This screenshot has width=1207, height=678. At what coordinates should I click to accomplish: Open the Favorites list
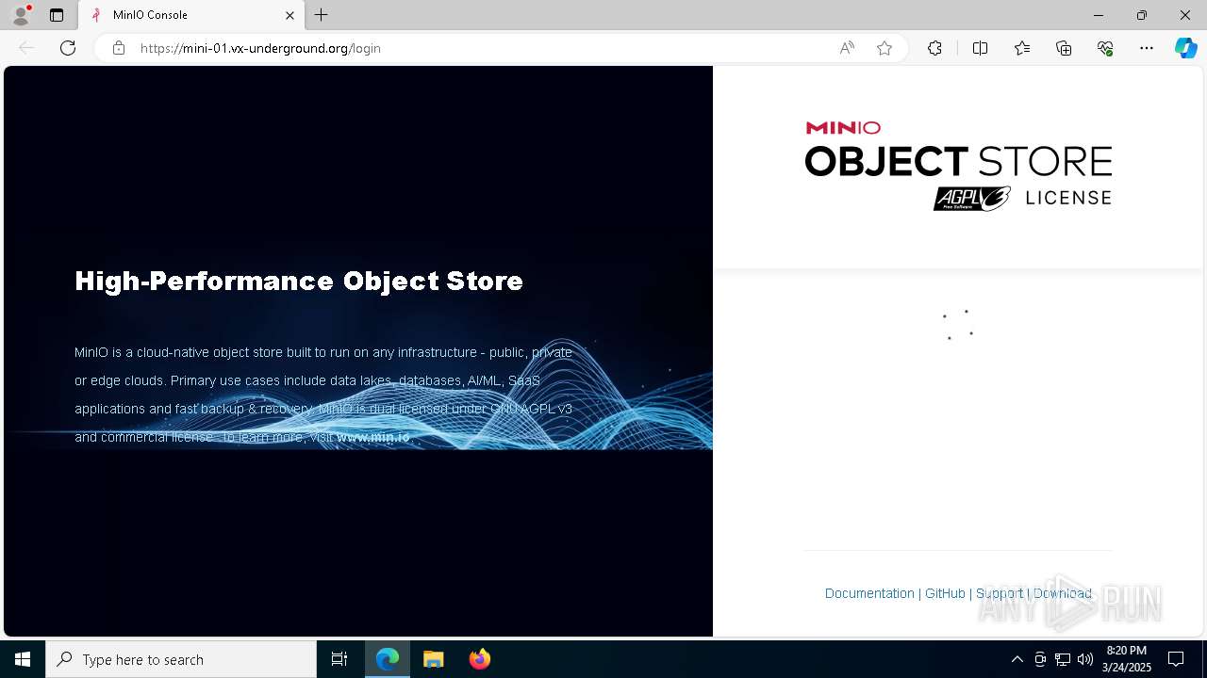(1022, 48)
